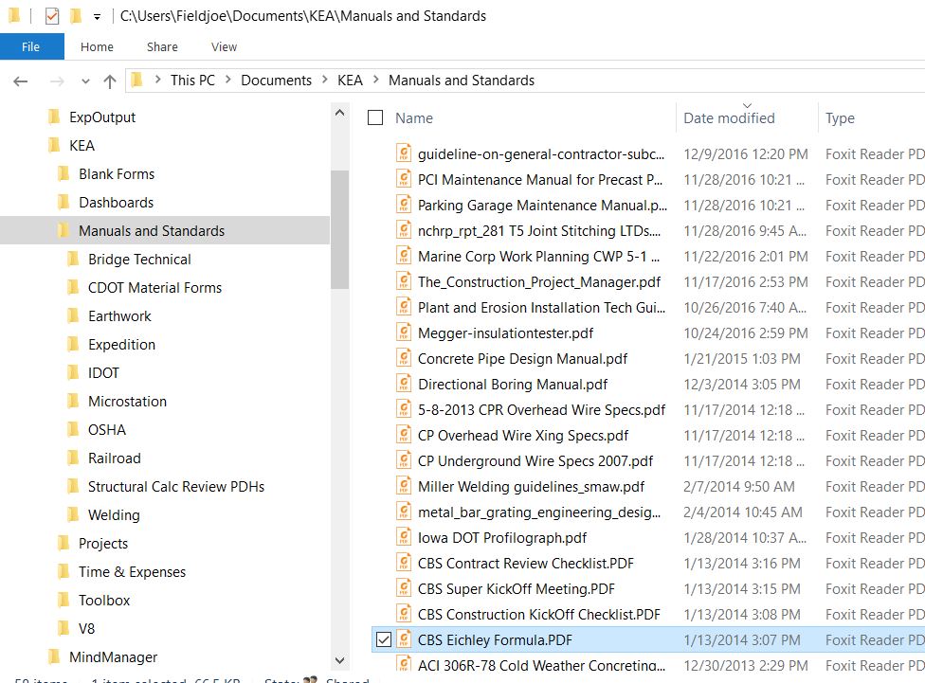This screenshot has height=683, width=925.
Task: Open the Welding subfolder
Action: click(x=114, y=515)
